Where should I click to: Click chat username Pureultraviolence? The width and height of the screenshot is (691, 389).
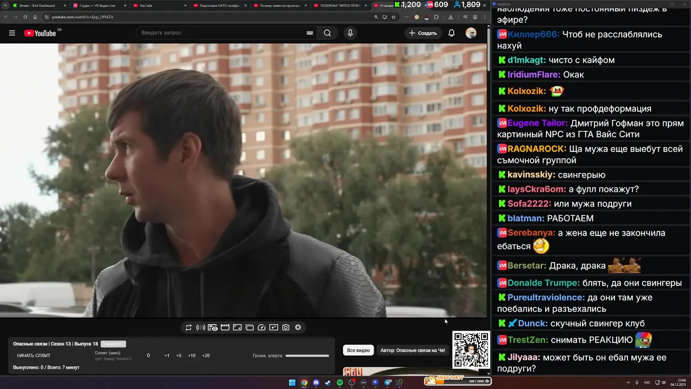click(546, 298)
